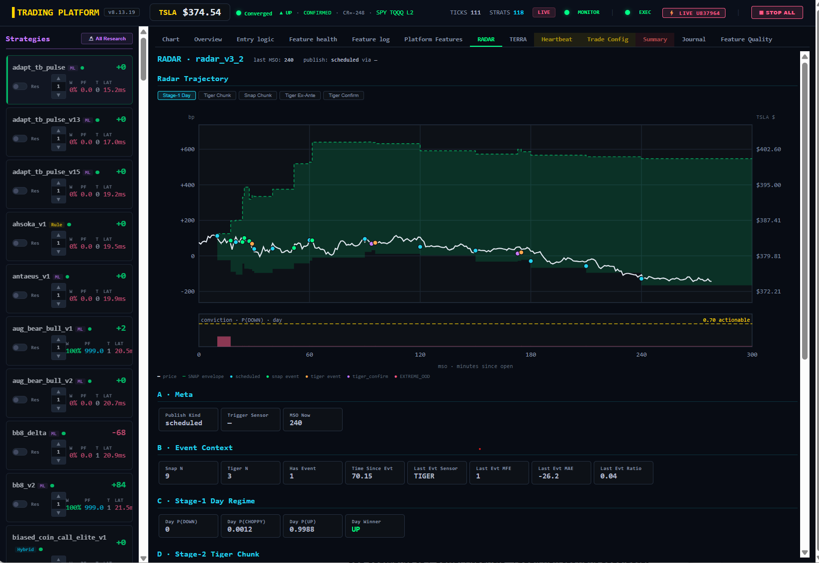This screenshot has width=819, height=563.
Task: Click the up arrow of the sidebar scrollbar
Action: [x=143, y=32]
